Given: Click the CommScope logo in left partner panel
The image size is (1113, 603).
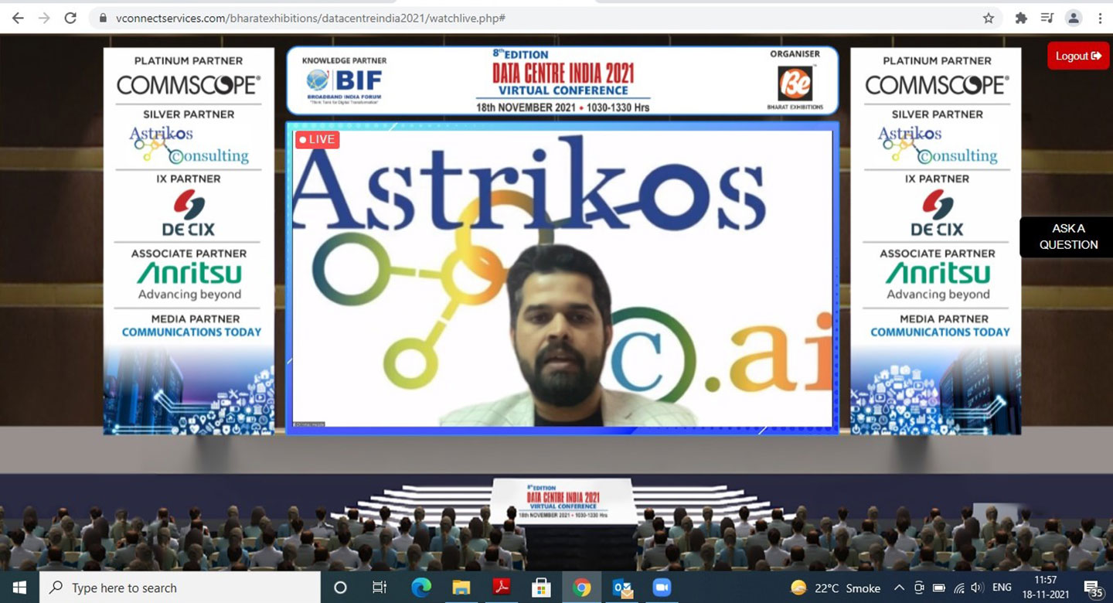Looking at the screenshot, I should pos(189,85).
